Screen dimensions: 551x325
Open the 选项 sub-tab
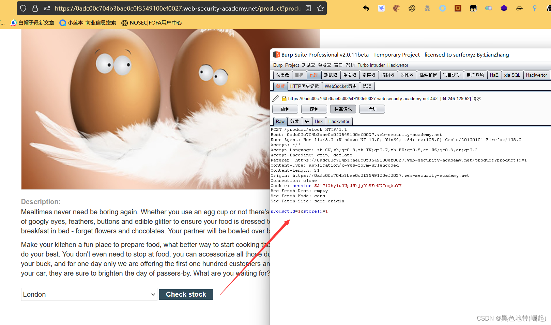(367, 86)
